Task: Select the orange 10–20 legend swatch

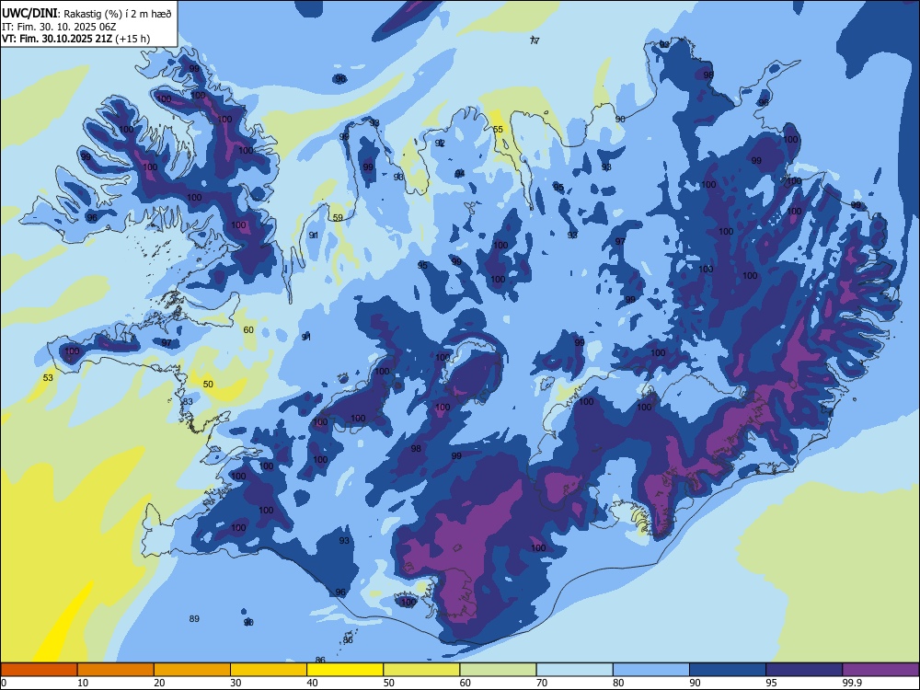Action: click(x=116, y=670)
